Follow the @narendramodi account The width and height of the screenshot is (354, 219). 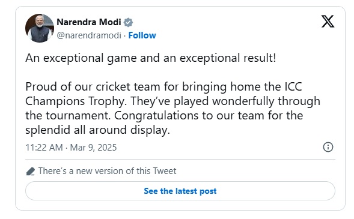point(142,35)
